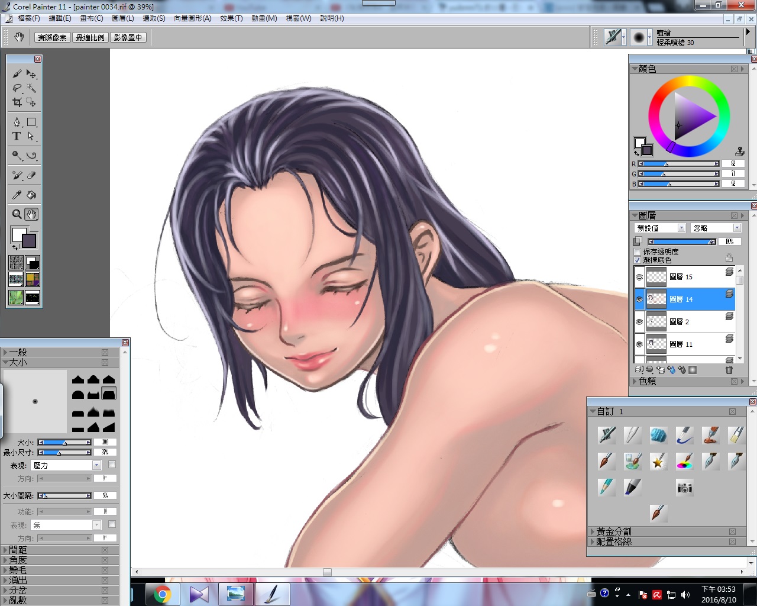Select the Magic Wand tool

(x=31, y=88)
